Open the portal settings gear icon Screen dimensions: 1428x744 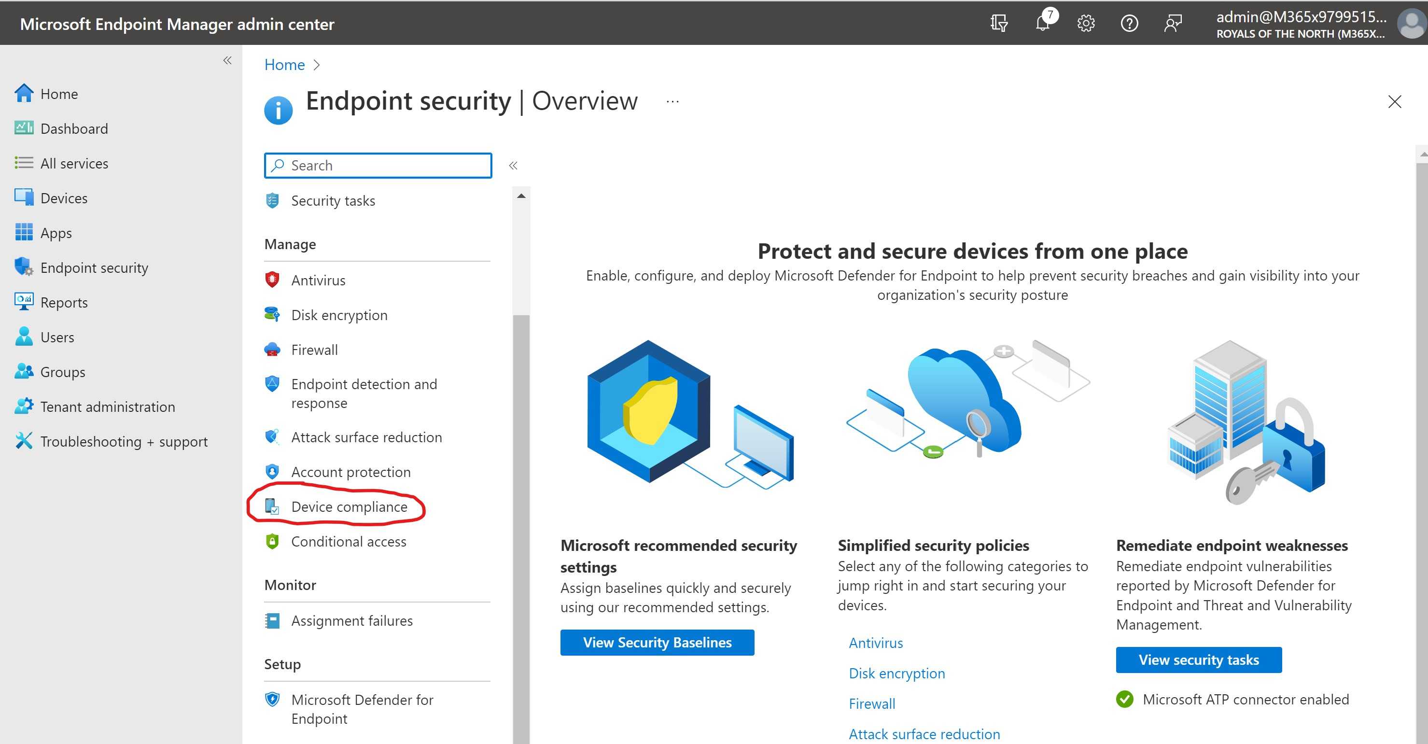point(1086,23)
